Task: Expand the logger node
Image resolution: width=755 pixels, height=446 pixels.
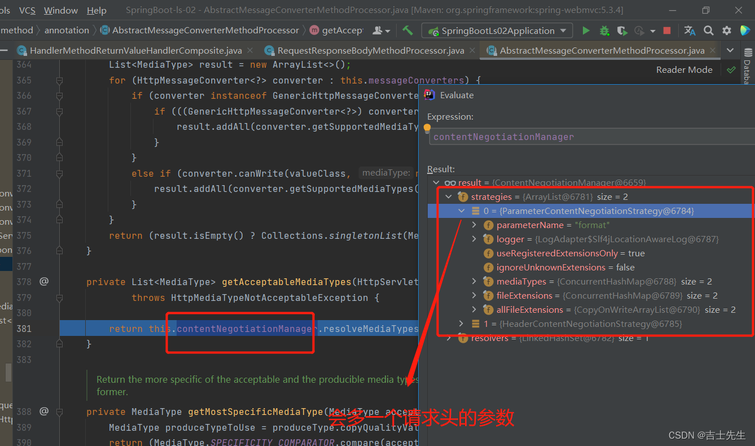Action: [475, 239]
